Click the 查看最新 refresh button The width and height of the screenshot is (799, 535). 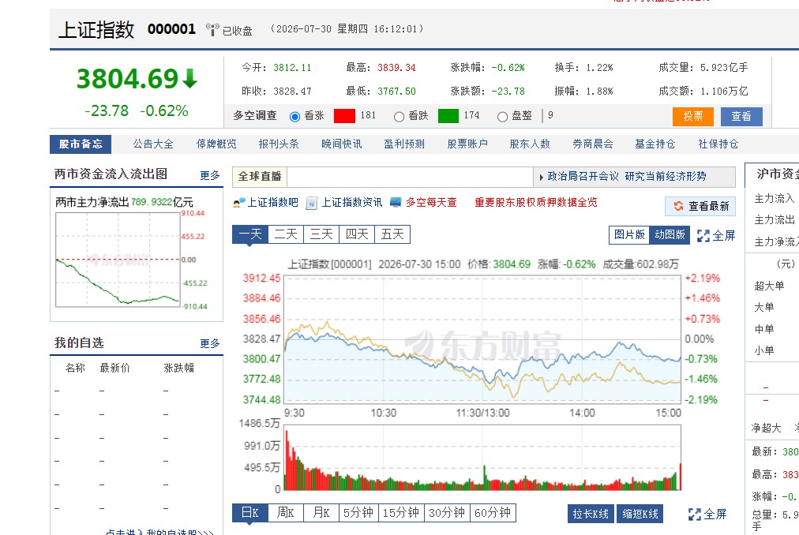(x=700, y=207)
